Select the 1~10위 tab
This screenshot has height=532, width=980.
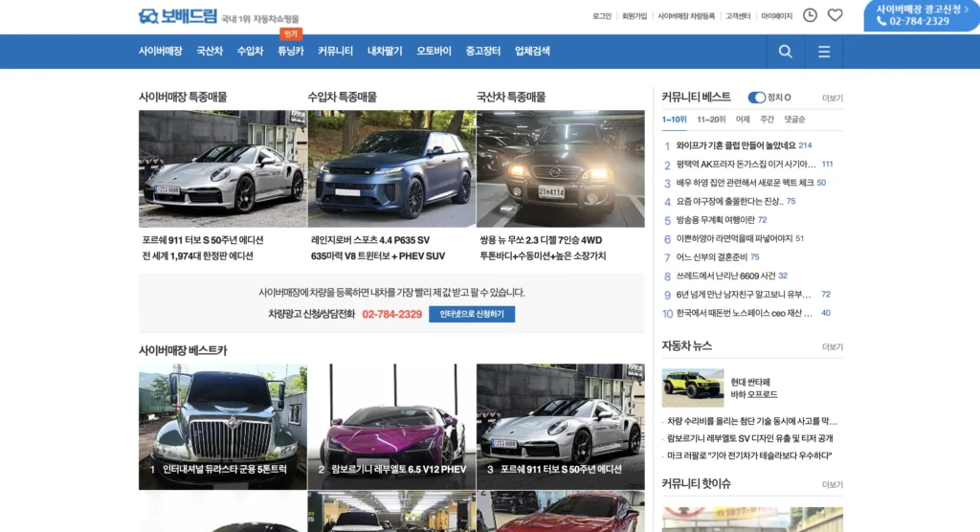tap(674, 120)
